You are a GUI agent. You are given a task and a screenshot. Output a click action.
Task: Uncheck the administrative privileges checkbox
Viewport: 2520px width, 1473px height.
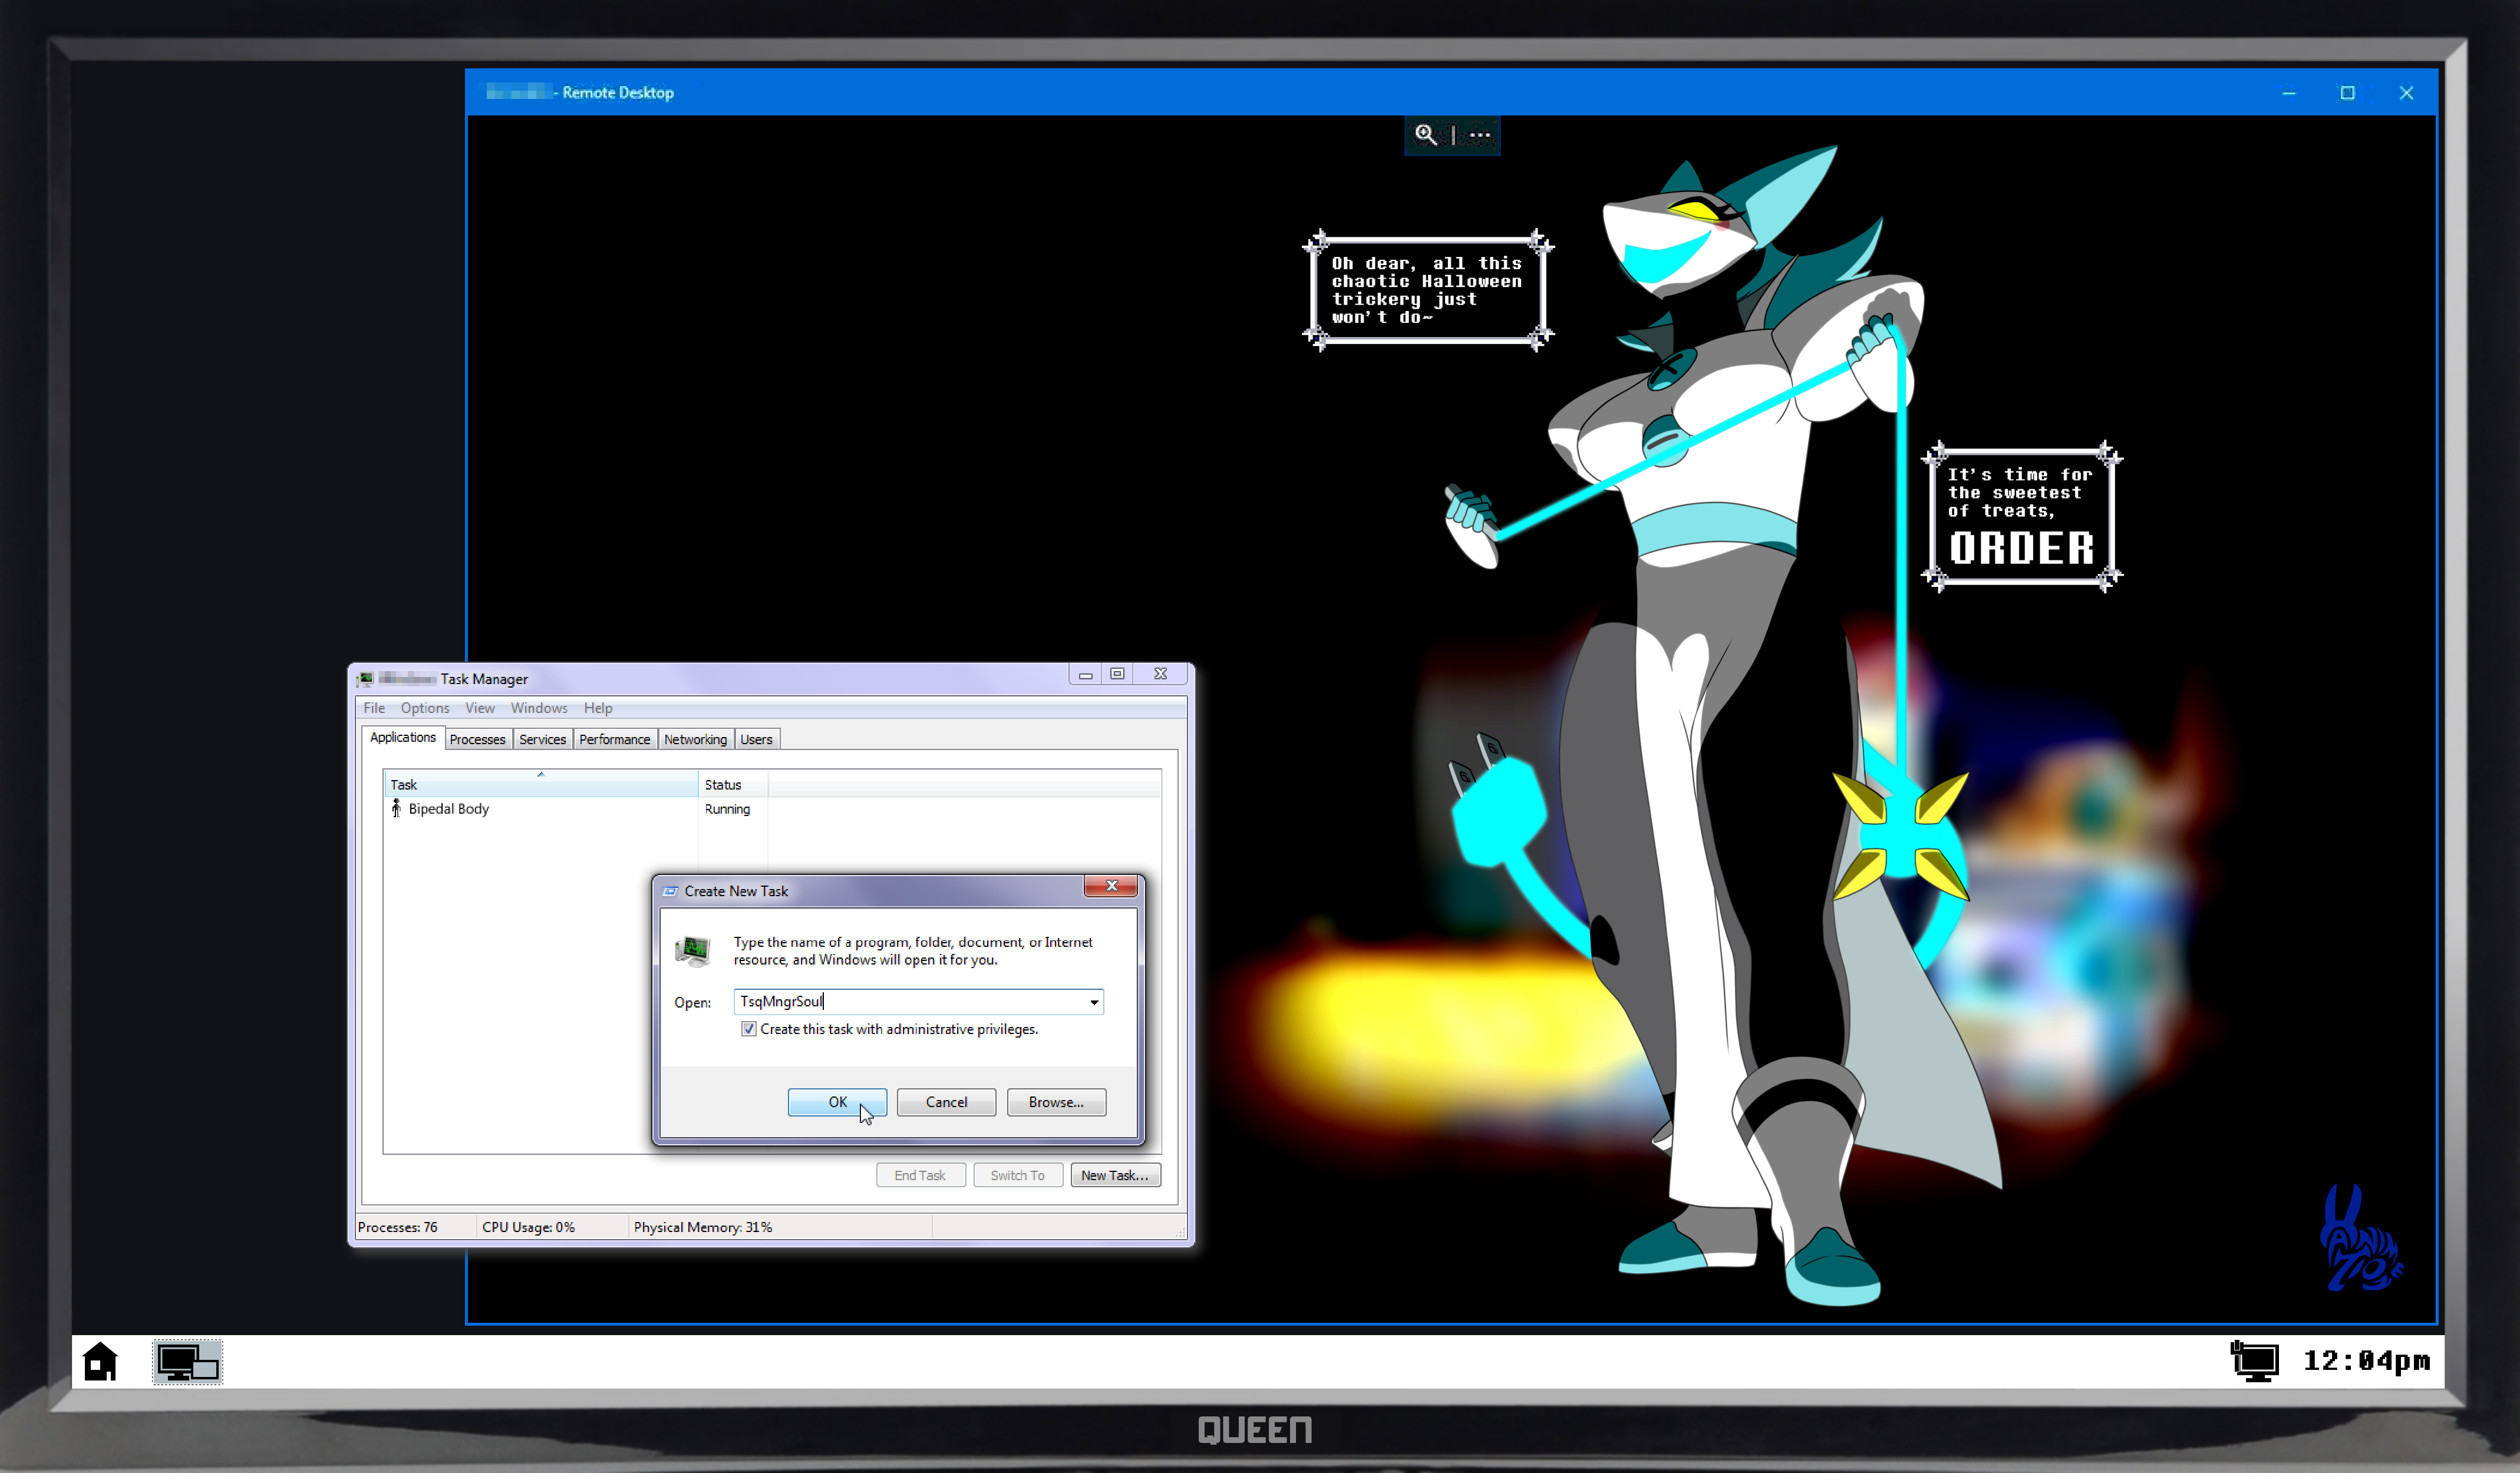click(x=748, y=1028)
